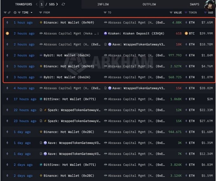This screenshot has height=181, width=216.
Task: Click the clock icon beside TIME
Action: (x=15, y=12)
